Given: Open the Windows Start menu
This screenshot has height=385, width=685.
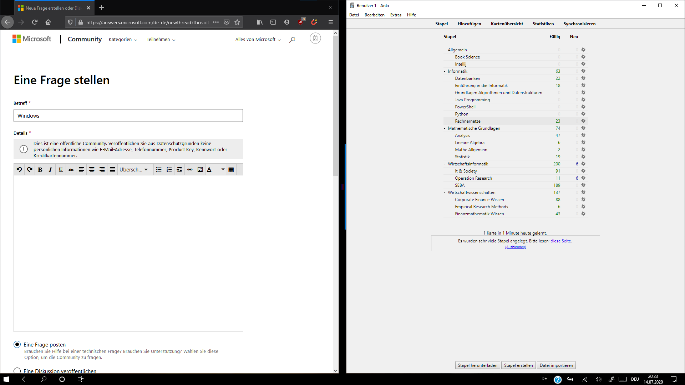Looking at the screenshot, I should [x=6, y=379].
